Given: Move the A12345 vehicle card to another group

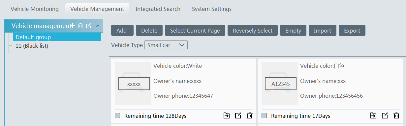Looking at the screenshot, I should tap(373, 115).
